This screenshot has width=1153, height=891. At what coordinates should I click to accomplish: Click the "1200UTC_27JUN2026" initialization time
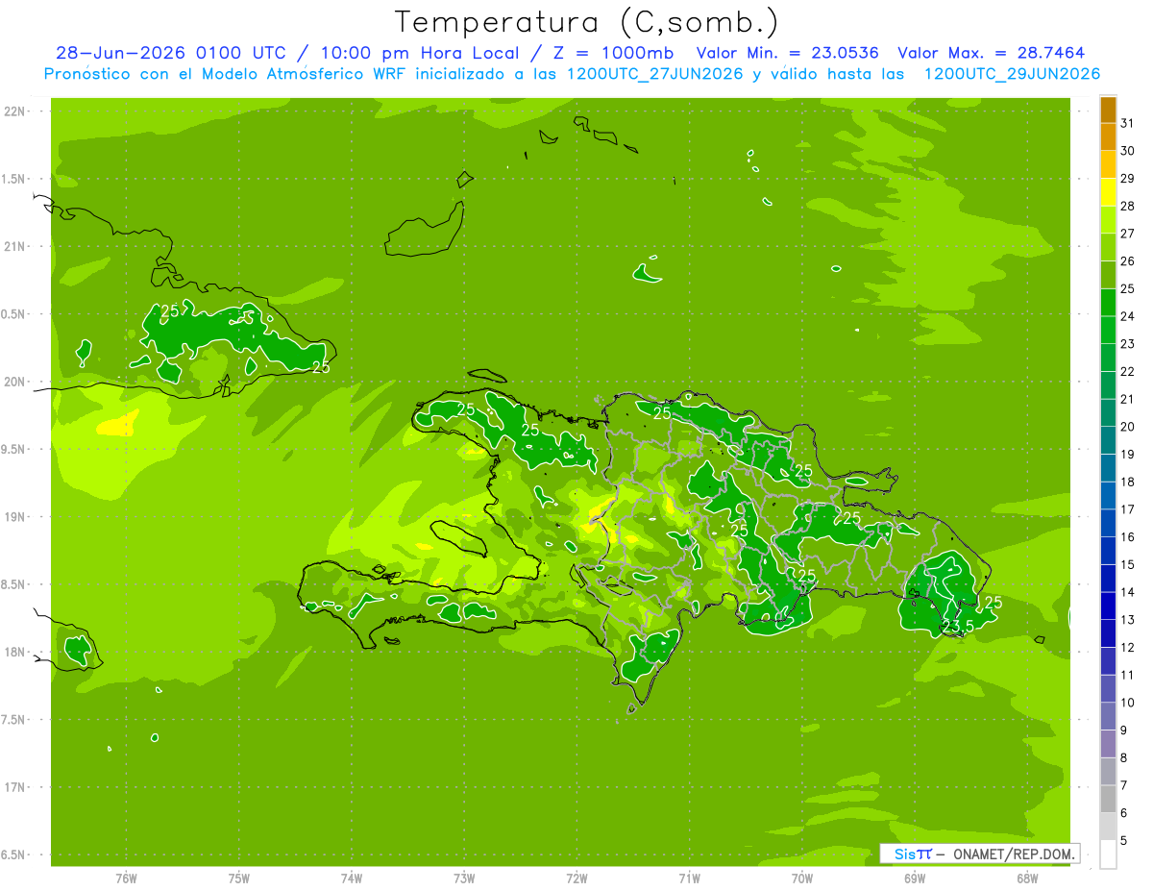654,73
